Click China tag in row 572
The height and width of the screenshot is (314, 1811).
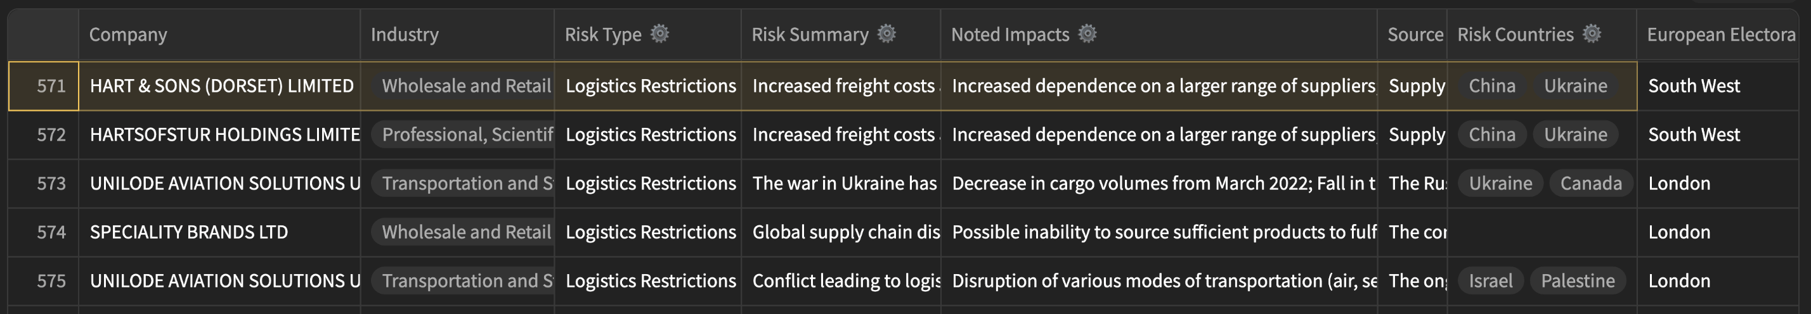pyautogui.click(x=1492, y=135)
